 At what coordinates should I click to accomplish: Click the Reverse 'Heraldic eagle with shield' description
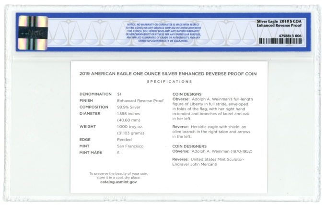pos(211,132)
